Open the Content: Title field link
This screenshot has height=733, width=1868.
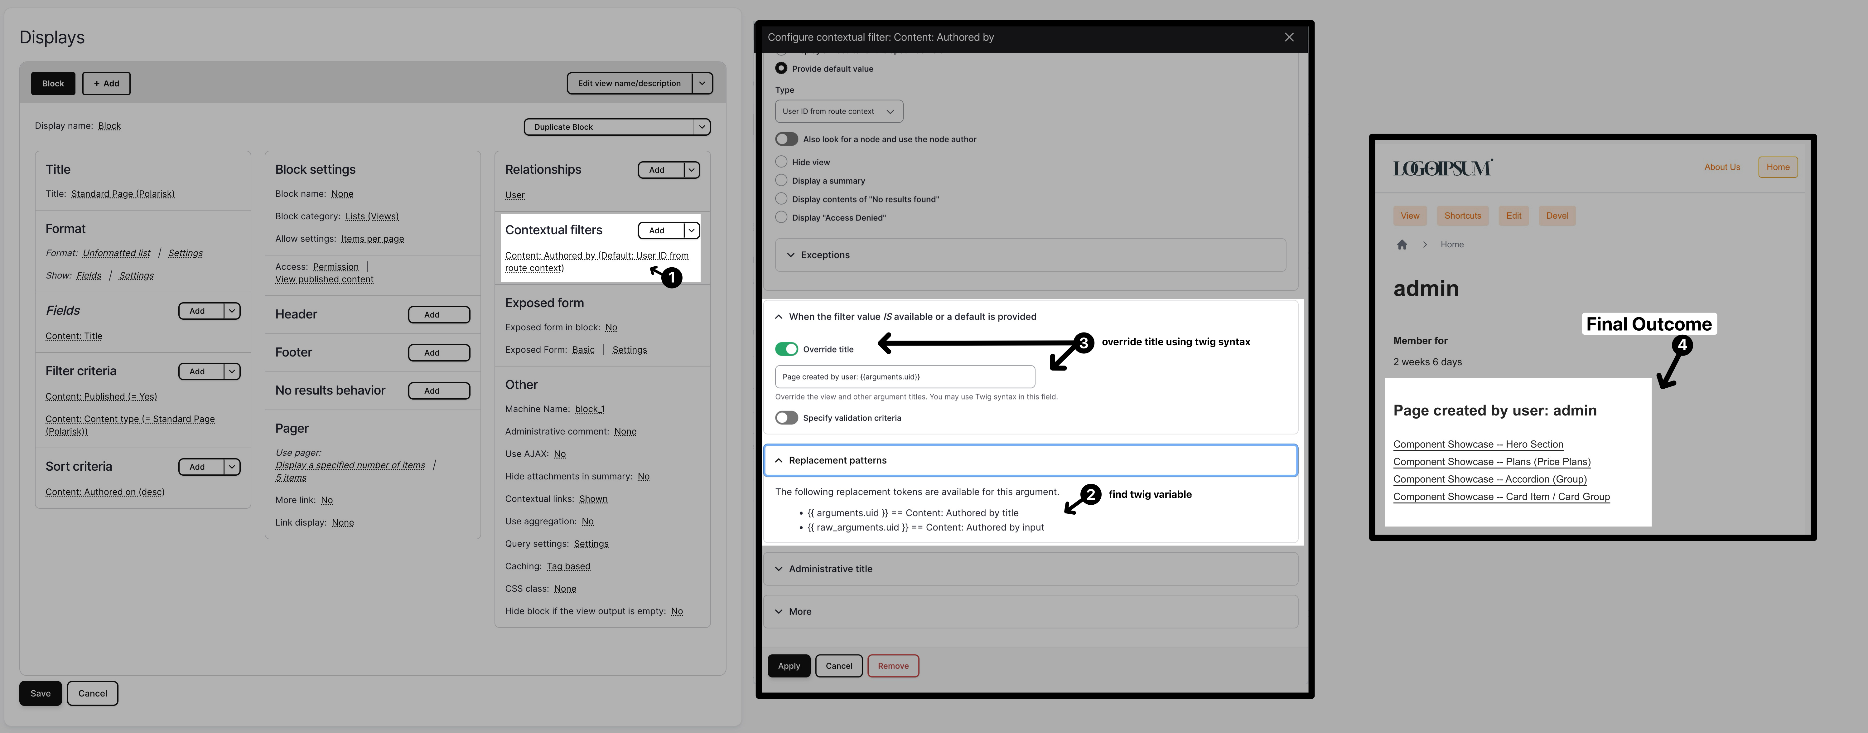click(74, 336)
